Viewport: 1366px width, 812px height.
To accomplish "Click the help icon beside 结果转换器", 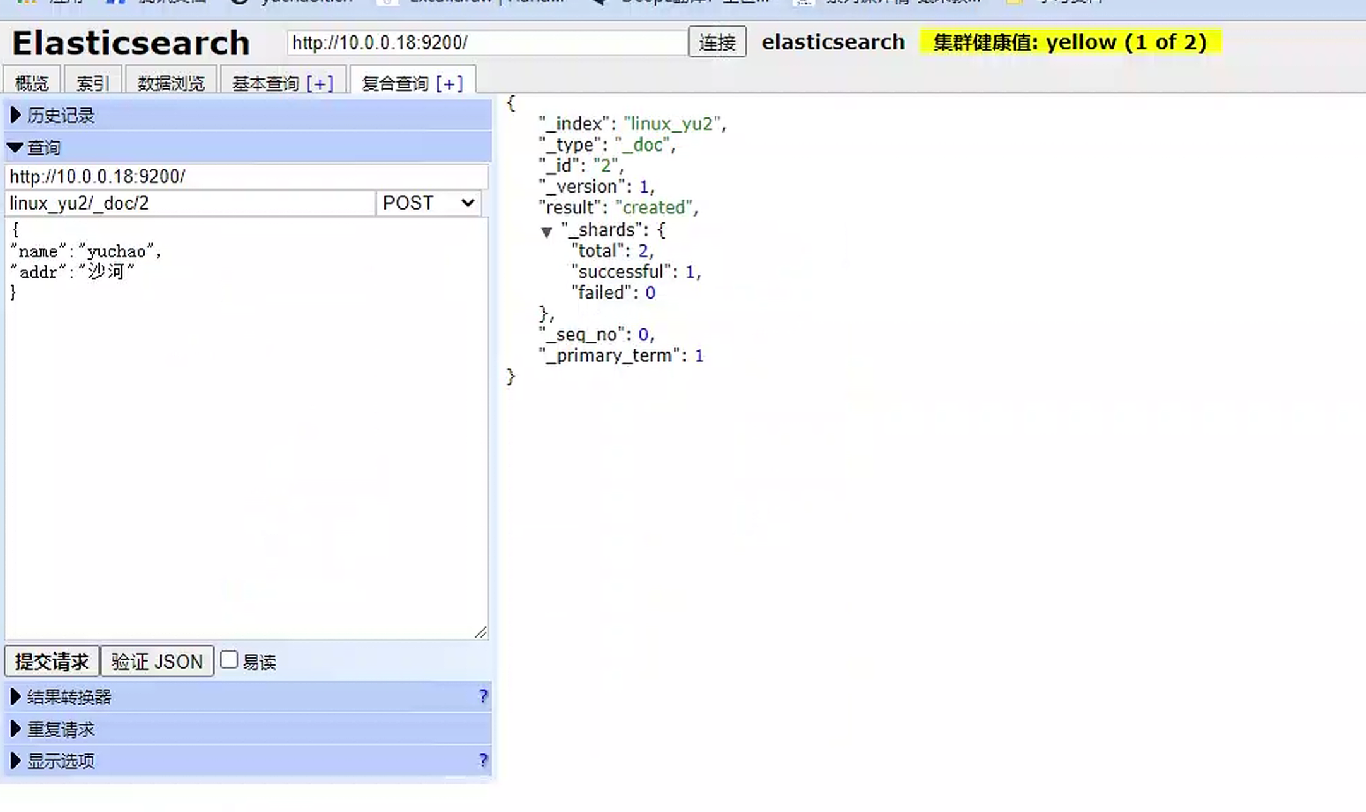I will point(484,696).
